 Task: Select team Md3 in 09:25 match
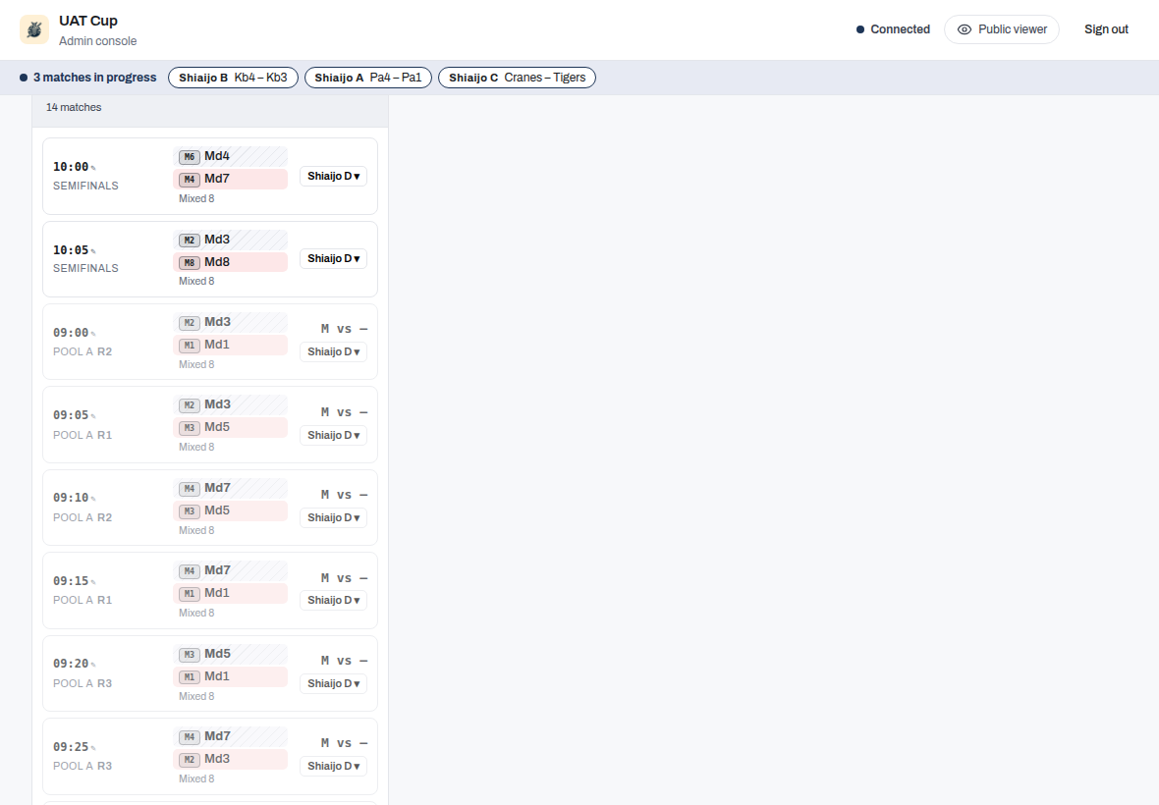[x=231, y=759]
